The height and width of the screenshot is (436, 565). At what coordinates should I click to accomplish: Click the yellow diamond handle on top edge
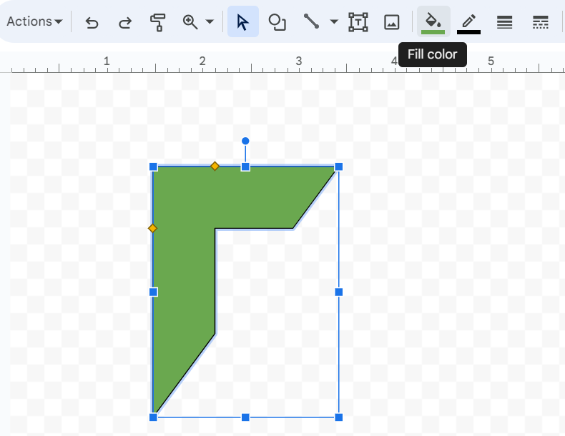(x=215, y=166)
